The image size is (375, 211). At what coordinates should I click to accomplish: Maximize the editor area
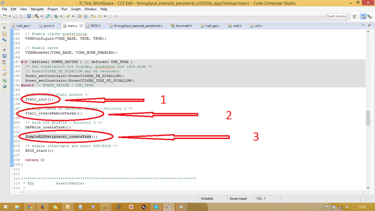coord(370,25)
